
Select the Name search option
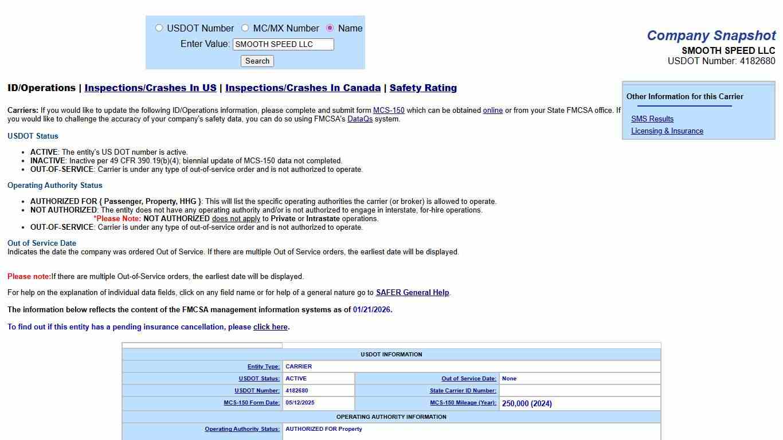(330, 27)
